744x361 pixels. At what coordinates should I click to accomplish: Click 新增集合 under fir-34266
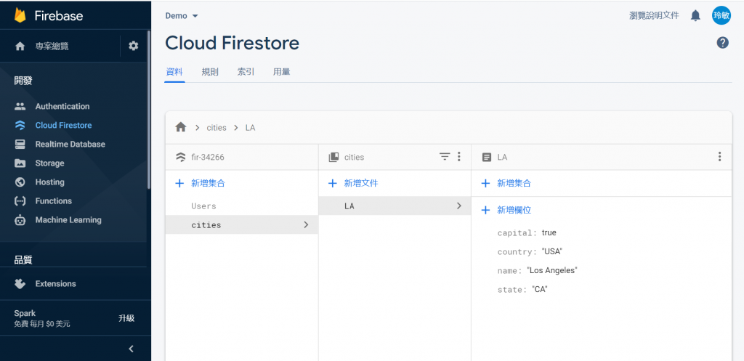208,183
